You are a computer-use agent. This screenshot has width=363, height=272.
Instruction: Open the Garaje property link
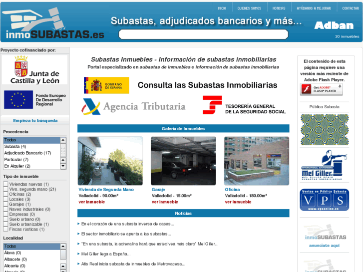[158, 190]
